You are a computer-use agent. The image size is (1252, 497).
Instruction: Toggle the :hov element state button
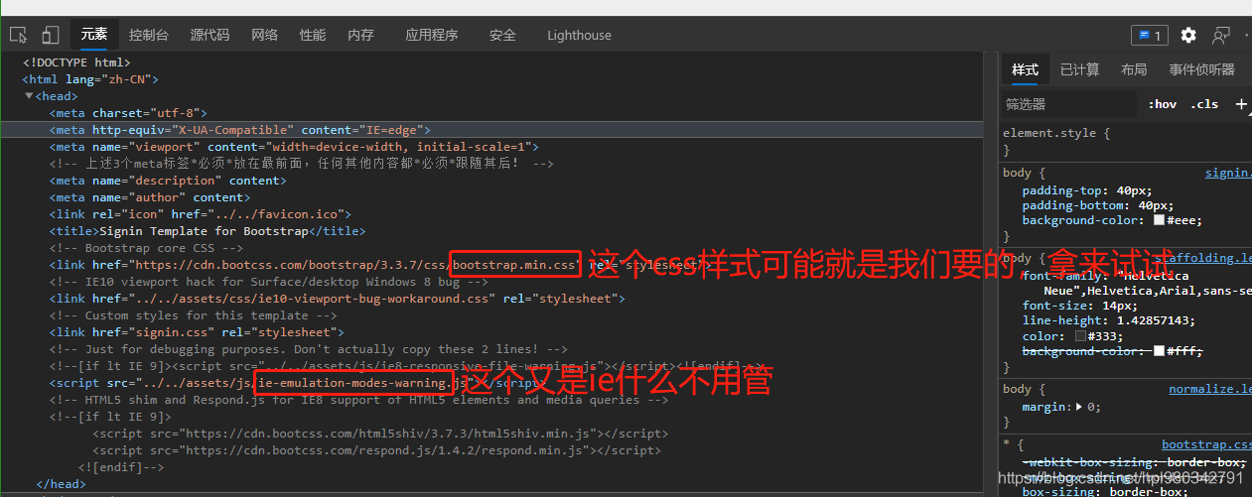click(x=1163, y=103)
